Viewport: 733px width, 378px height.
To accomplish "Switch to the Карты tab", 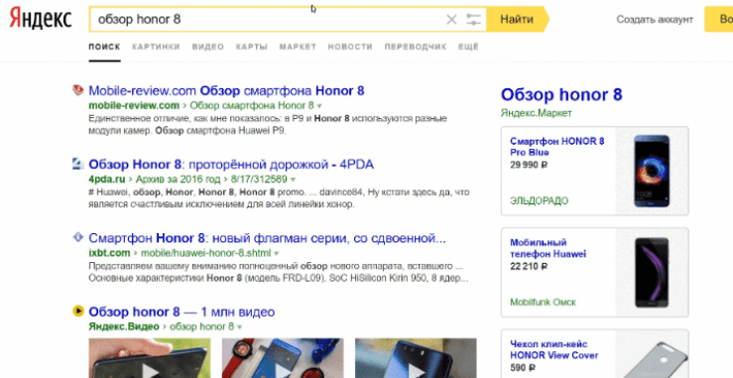I will (x=252, y=47).
